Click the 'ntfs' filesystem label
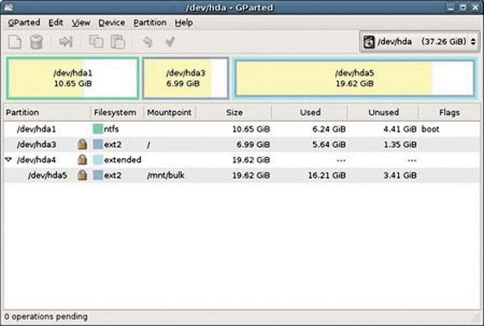Image resolution: width=484 pixels, height=326 pixels. pos(111,129)
